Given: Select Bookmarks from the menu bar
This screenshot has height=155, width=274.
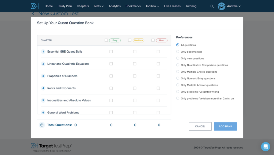Looking at the screenshot, I should [x=133, y=6].
